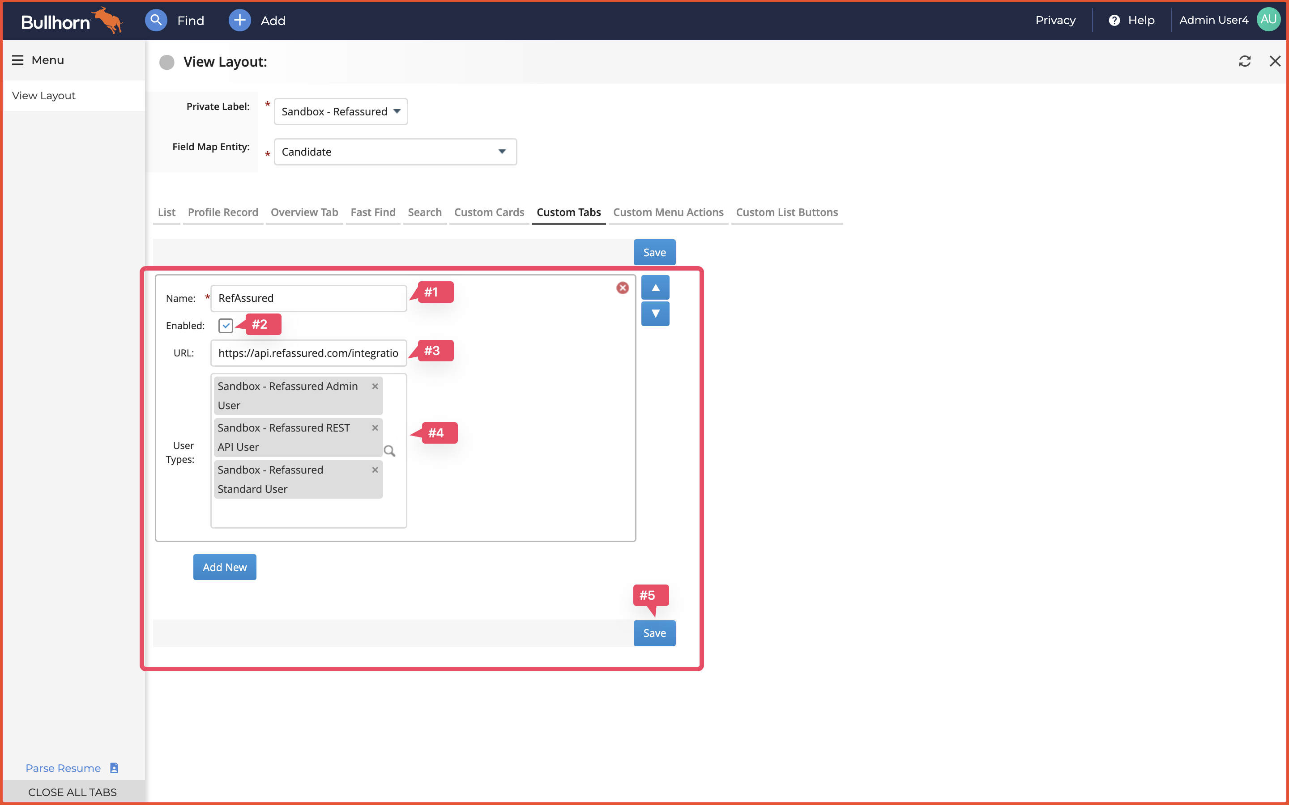Click the Add plus icon
Image resolution: width=1289 pixels, height=805 pixels.
pos(240,20)
